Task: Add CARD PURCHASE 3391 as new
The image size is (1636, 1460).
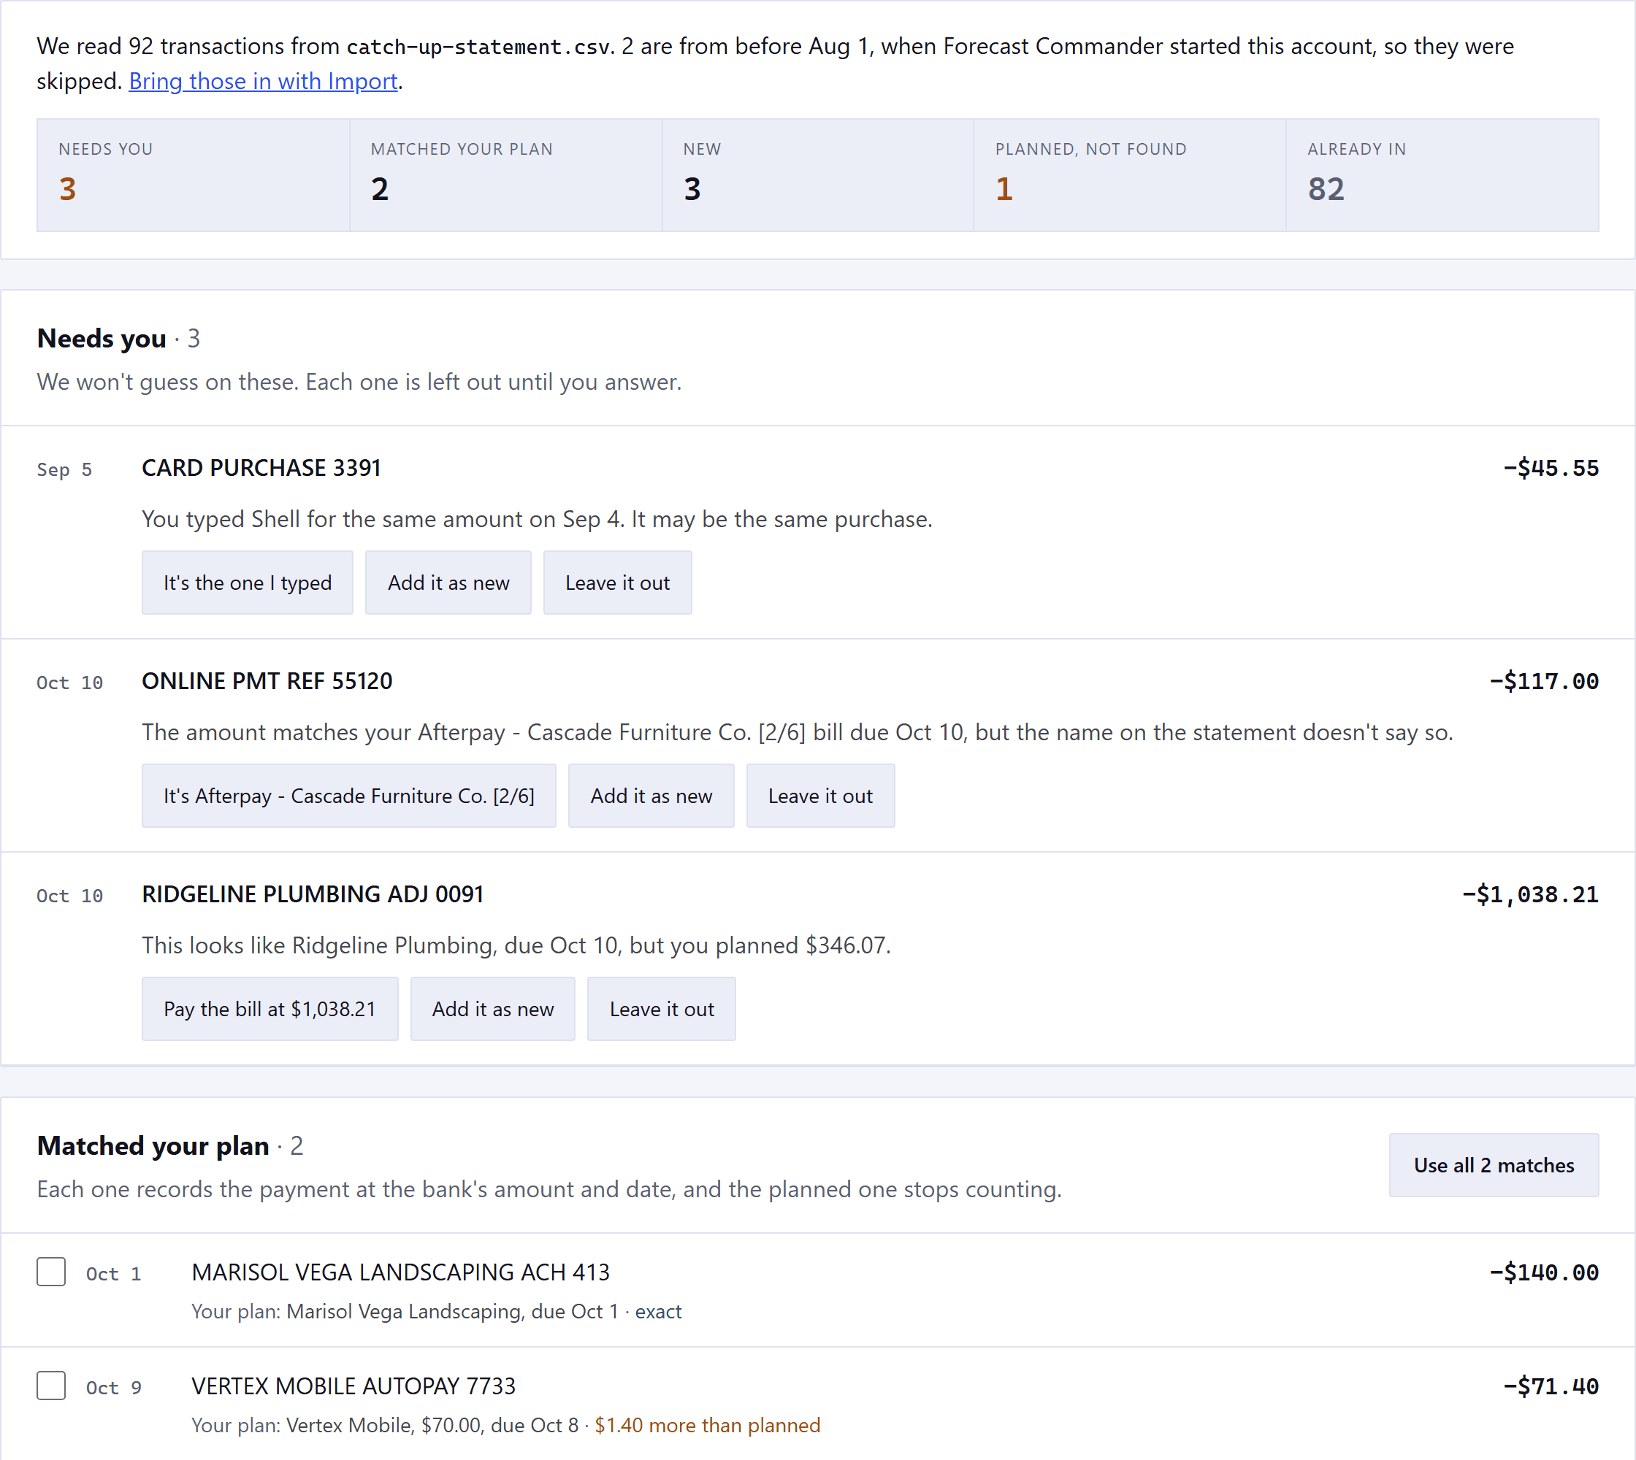Action: 448,583
